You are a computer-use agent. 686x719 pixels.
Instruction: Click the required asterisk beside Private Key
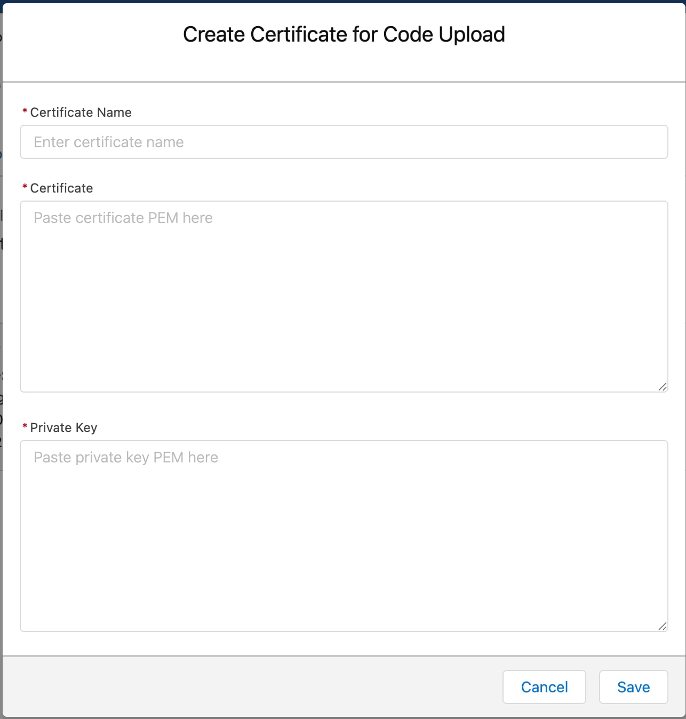[x=24, y=426]
